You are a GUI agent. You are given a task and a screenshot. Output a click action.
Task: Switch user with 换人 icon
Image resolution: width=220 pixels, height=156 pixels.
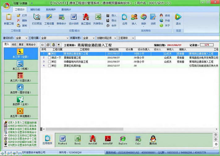click(x=134, y=17)
